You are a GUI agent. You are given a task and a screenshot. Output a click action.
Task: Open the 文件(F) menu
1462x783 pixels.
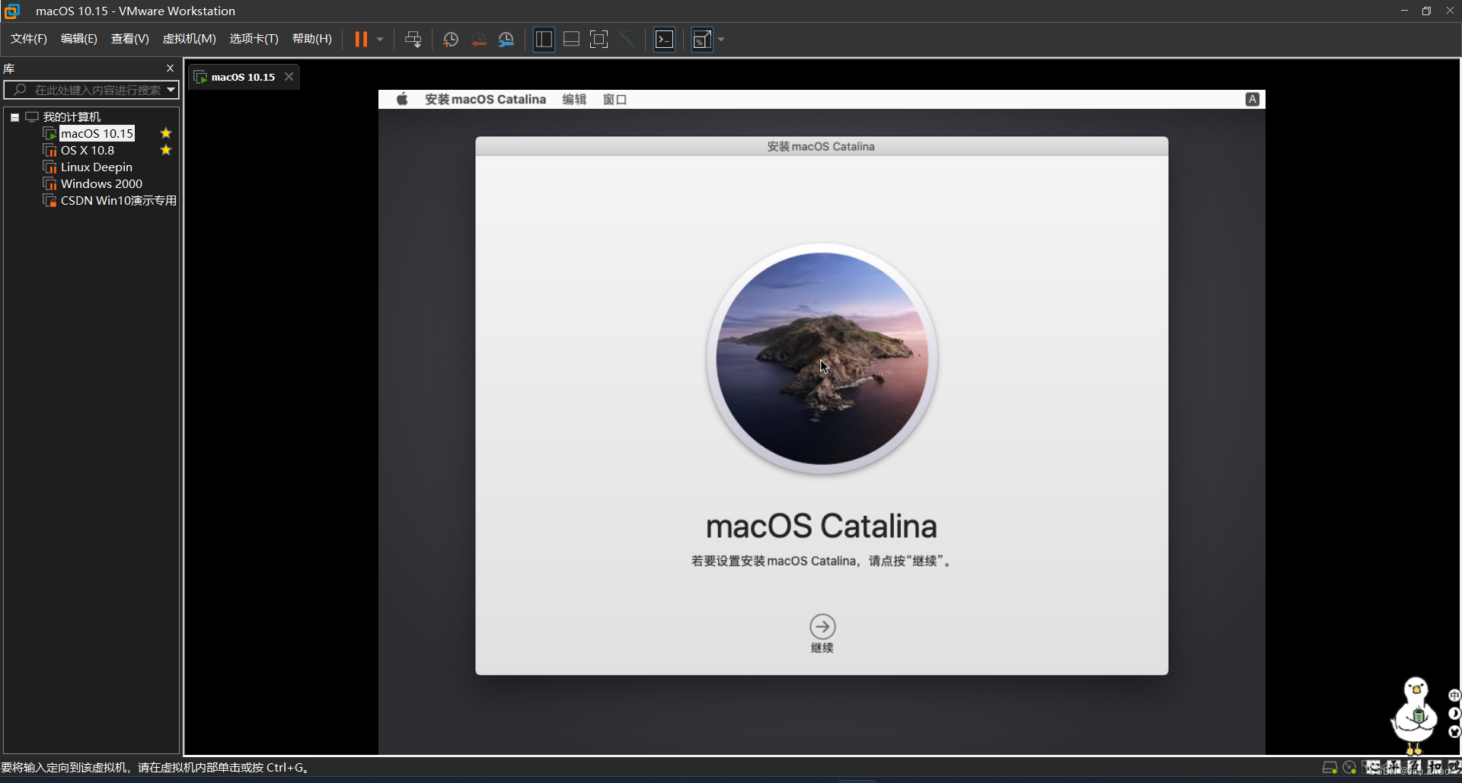(29, 39)
